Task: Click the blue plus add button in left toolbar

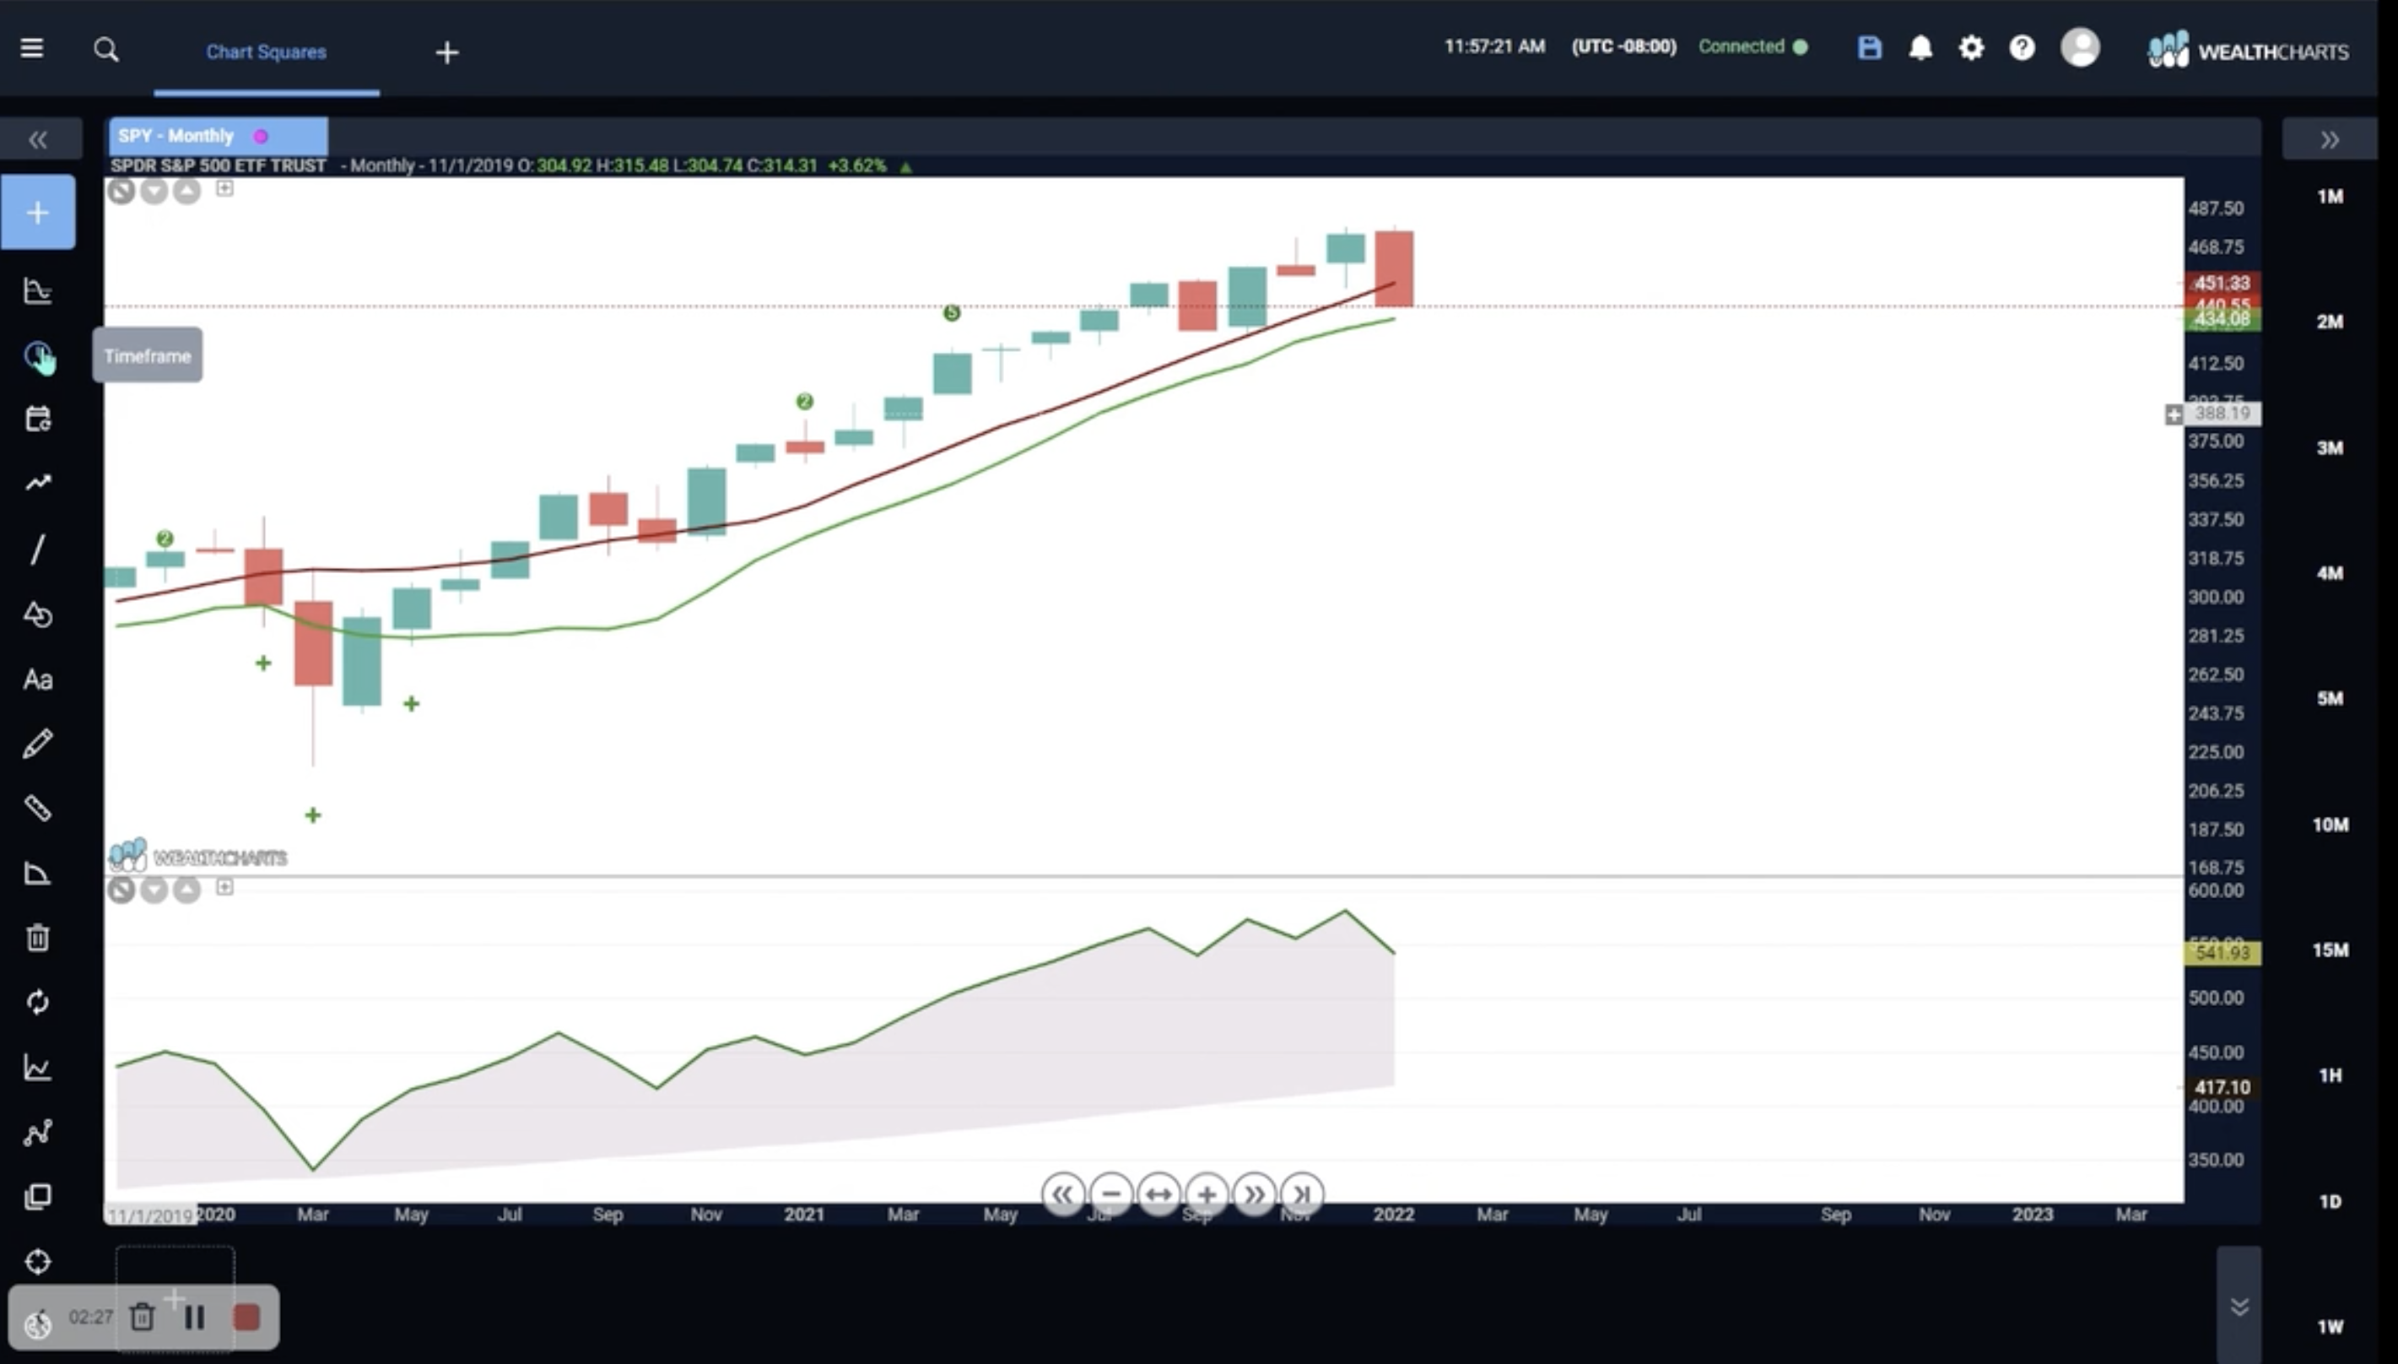Action: pyautogui.click(x=37, y=213)
